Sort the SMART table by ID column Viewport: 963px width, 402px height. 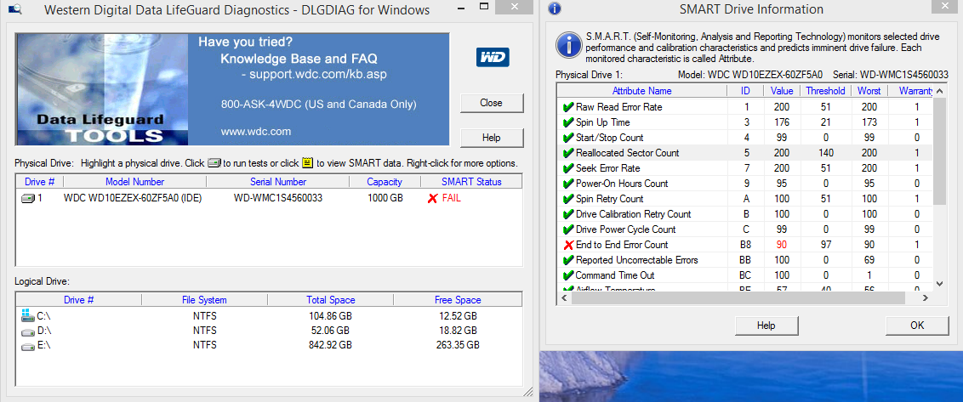tap(745, 91)
